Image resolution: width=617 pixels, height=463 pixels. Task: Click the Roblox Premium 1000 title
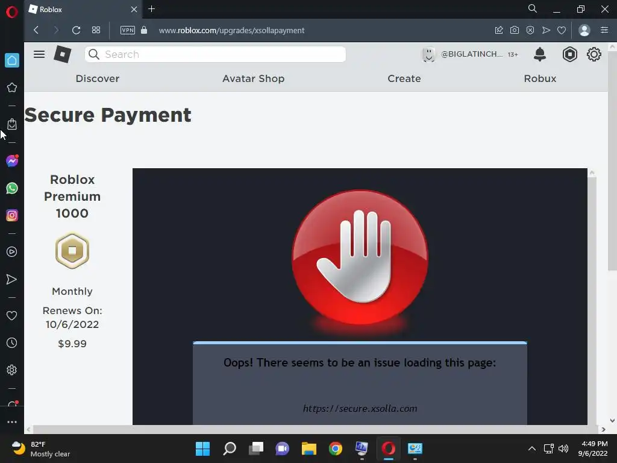[x=72, y=196]
